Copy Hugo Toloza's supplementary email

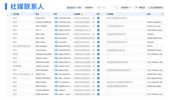(x=126, y=18)
